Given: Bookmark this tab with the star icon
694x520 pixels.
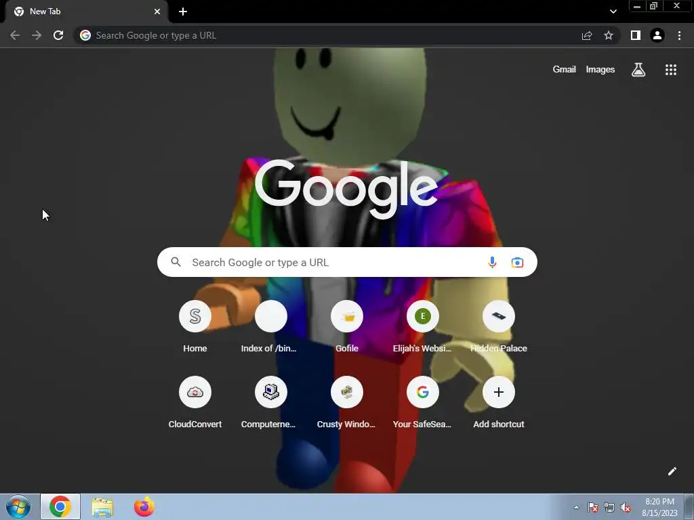Looking at the screenshot, I should (609, 35).
